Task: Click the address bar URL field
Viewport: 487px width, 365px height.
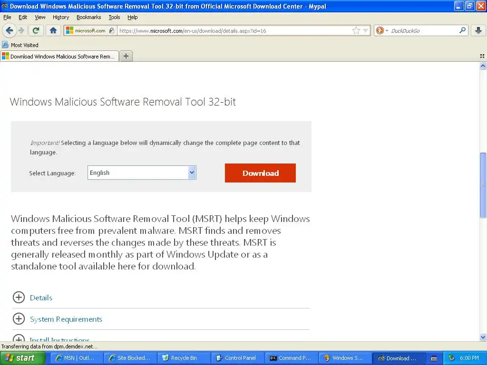Action: [x=234, y=31]
